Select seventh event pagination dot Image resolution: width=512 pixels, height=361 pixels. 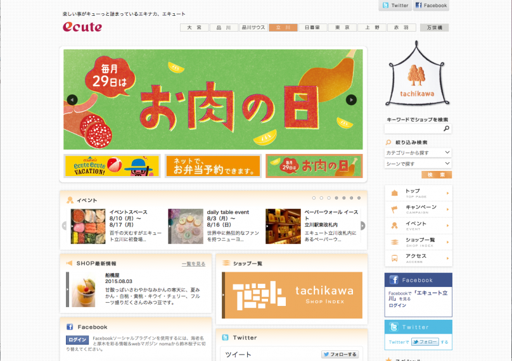point(359,198)
